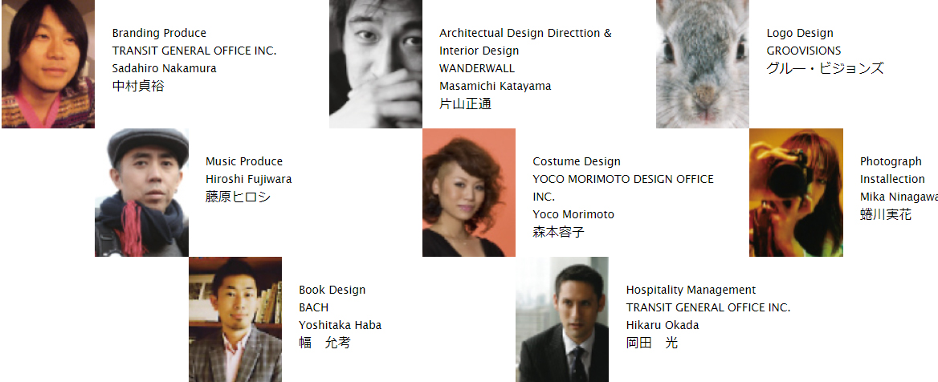Click the Hospitality Management heading
Image resolution: width=938 pixels, height=382 pixels.
(x=691, y=290)
